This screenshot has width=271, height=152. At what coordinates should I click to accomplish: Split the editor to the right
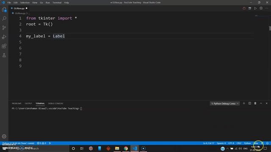tap(261, 8)
